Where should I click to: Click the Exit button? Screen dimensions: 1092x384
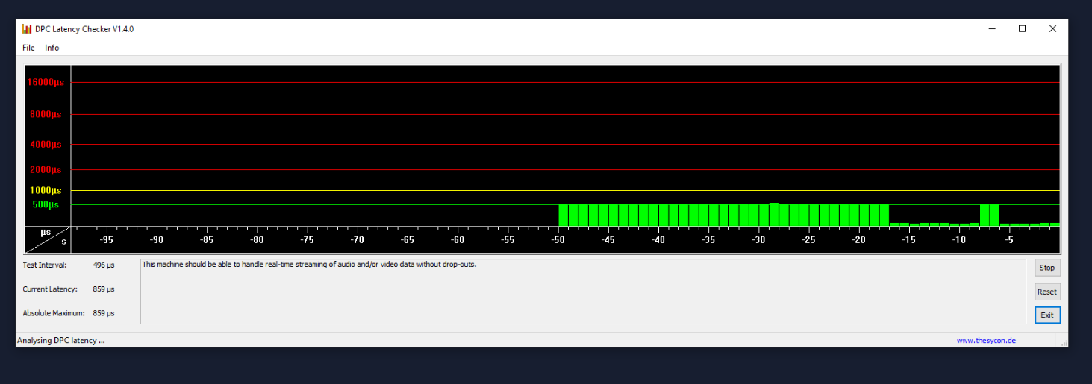[x=1046, y=315]
